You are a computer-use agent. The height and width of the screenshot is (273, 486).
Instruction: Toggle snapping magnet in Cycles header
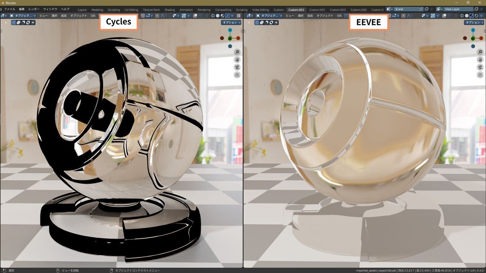[x=143, y=15]
